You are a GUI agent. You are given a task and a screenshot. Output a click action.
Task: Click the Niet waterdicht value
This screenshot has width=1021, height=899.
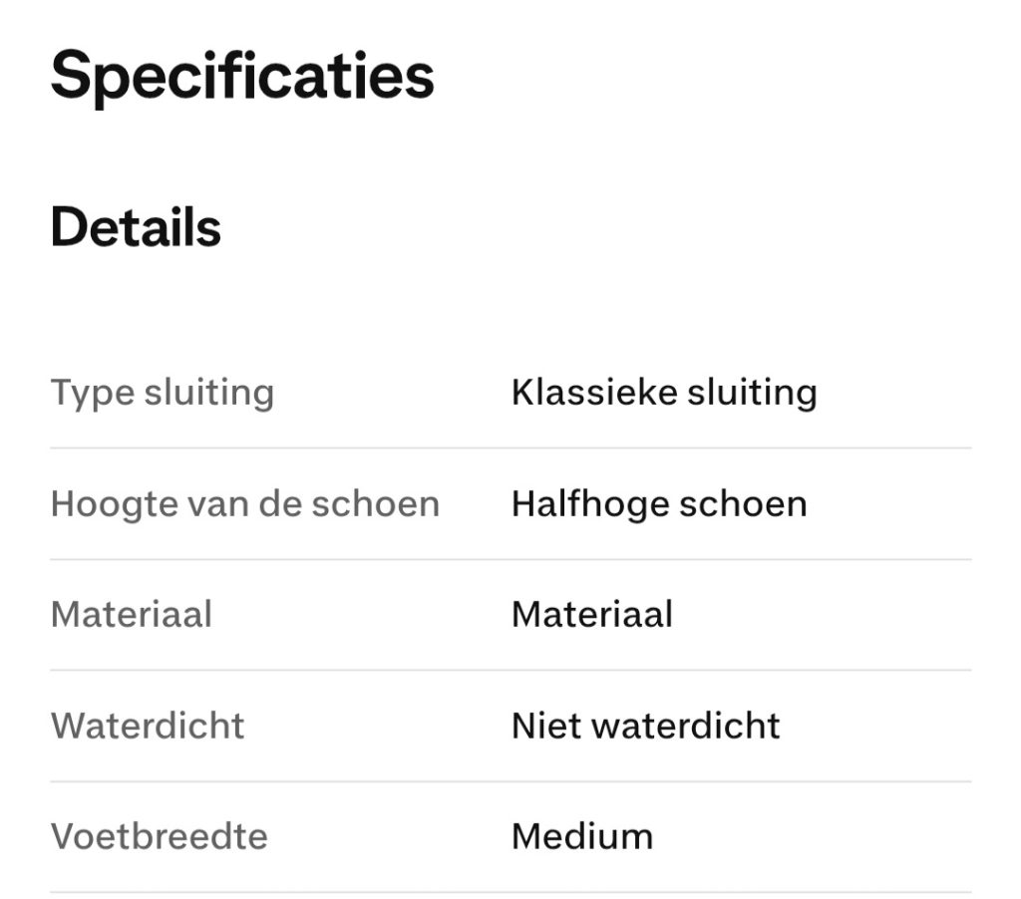(x=645, y=726)
